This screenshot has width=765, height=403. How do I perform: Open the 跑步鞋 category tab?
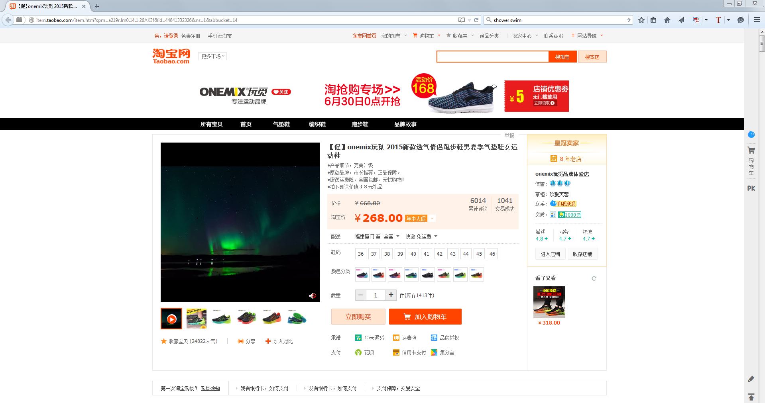pyautogui.click(x=360, y=124)
